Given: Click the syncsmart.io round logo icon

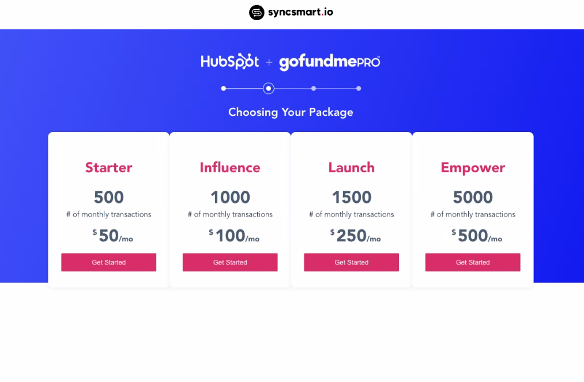Looking at the screenshot, I should point(257,12).
